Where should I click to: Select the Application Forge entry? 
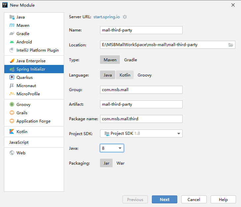coord(34,121)
